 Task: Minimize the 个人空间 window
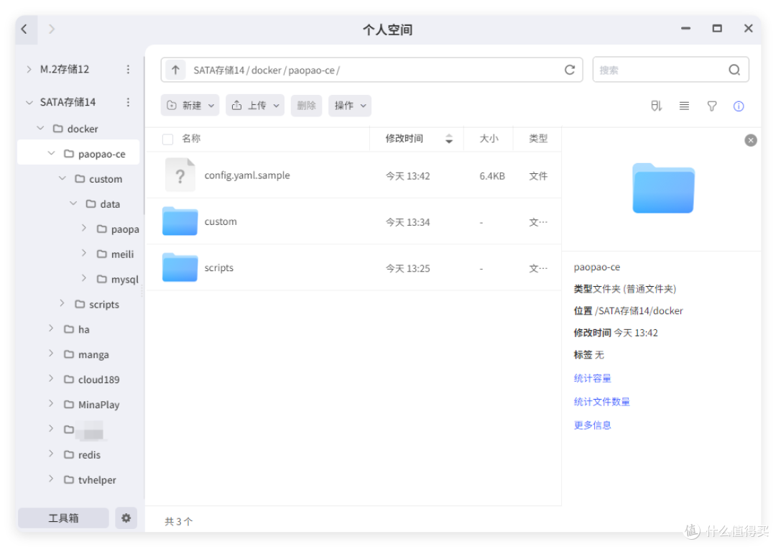coord(685,28)
